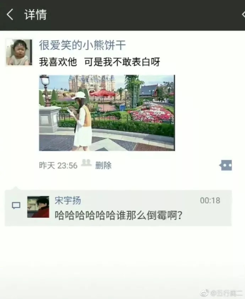This screenshot has height=299, width=245.
Task: View the theme park photo full size
Action: (x=107, y=113)
